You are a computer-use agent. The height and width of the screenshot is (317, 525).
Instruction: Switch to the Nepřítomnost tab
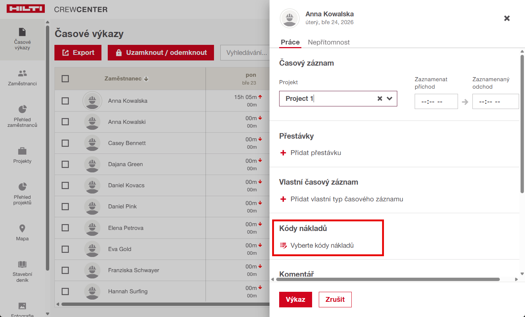[328, 42]
